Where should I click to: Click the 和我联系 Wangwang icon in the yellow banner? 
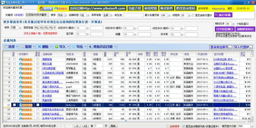tap(61, 8)
